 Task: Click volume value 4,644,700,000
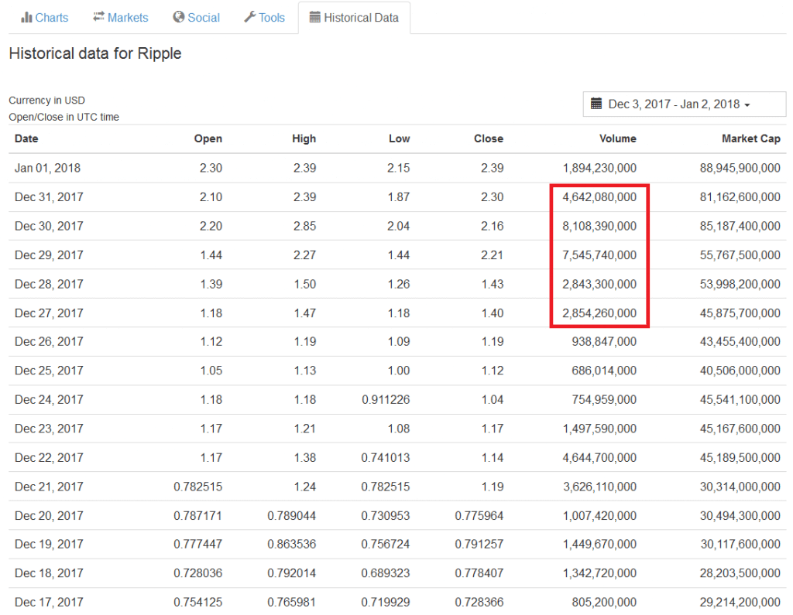point(600,457)
